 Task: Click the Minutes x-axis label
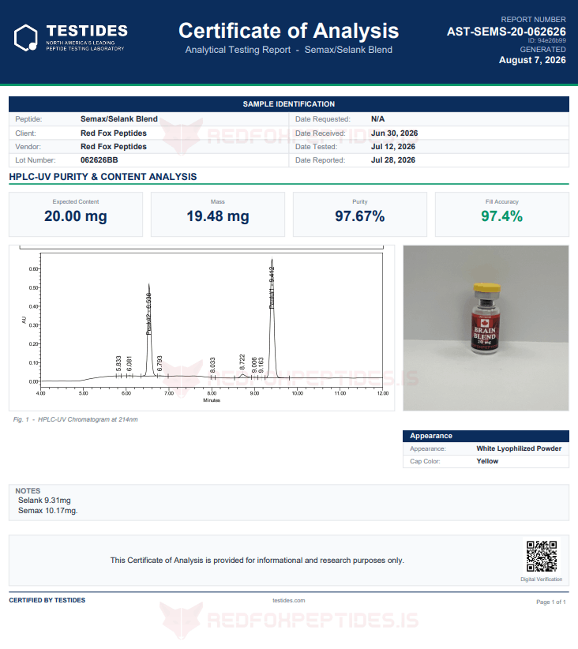tap(212, 400)
